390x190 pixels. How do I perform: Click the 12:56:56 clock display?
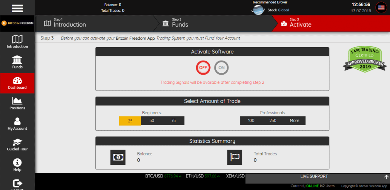(361, 5)
